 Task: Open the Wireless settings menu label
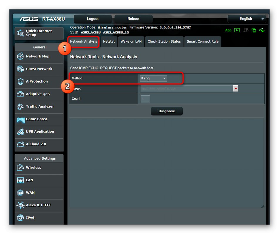(x=33, y=168)
